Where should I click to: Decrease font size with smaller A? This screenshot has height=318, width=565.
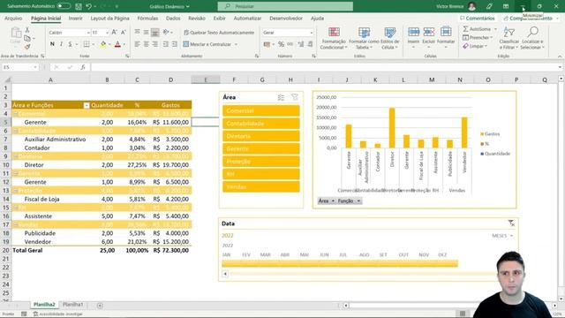tap(124, 33)
